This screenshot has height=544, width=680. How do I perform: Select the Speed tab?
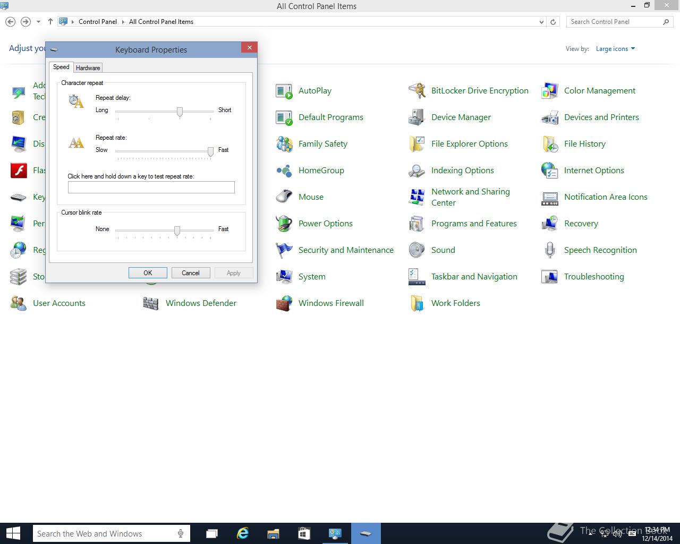tap(61, 67)
